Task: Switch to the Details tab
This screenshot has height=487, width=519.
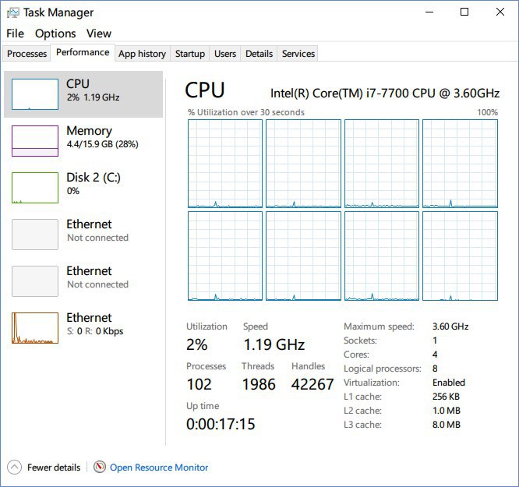Action: [x=259, y=54]
